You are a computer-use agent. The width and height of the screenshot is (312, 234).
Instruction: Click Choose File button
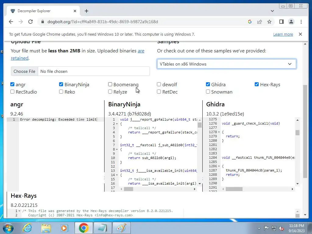click(24, 71)
